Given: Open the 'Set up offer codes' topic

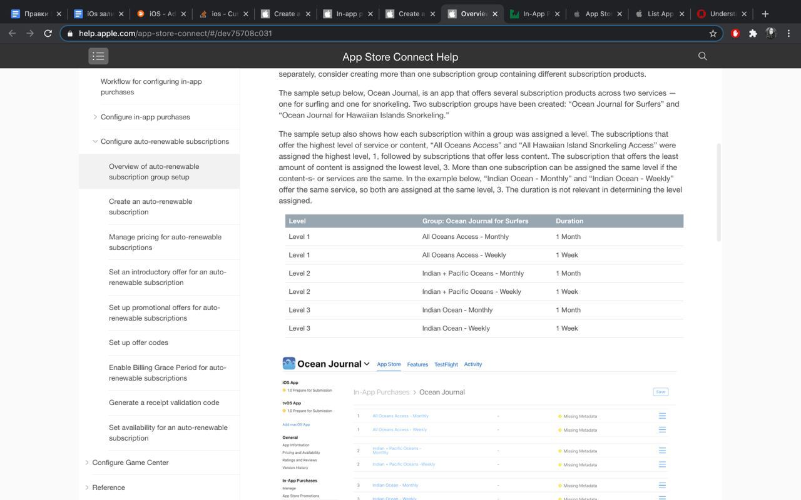Looking at the screenshot, I should click(x=138, y=342).
